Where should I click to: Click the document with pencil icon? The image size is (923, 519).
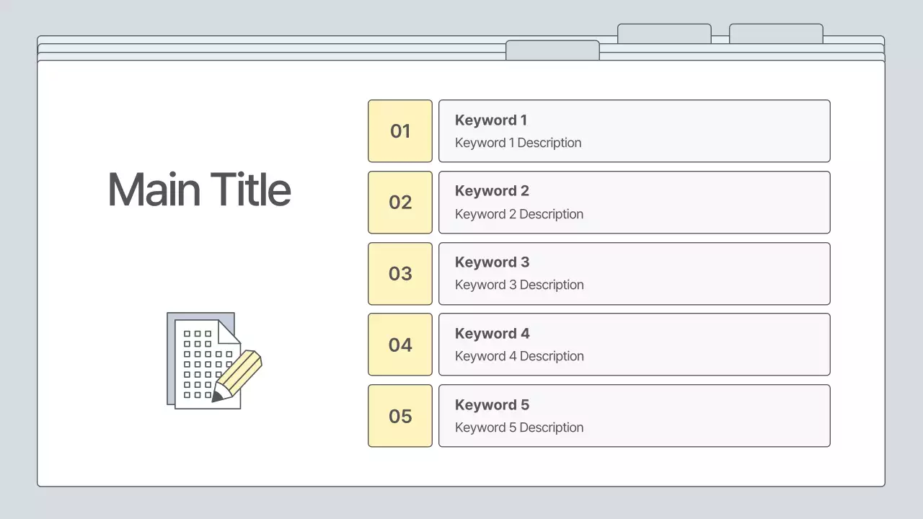[213, 360]
